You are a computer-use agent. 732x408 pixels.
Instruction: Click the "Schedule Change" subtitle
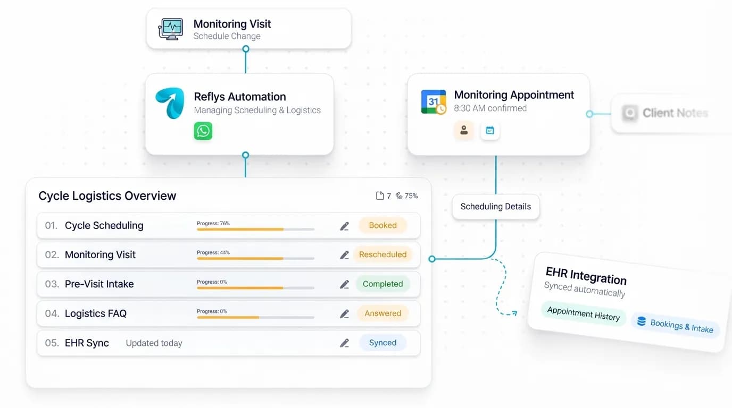(227, 36)
